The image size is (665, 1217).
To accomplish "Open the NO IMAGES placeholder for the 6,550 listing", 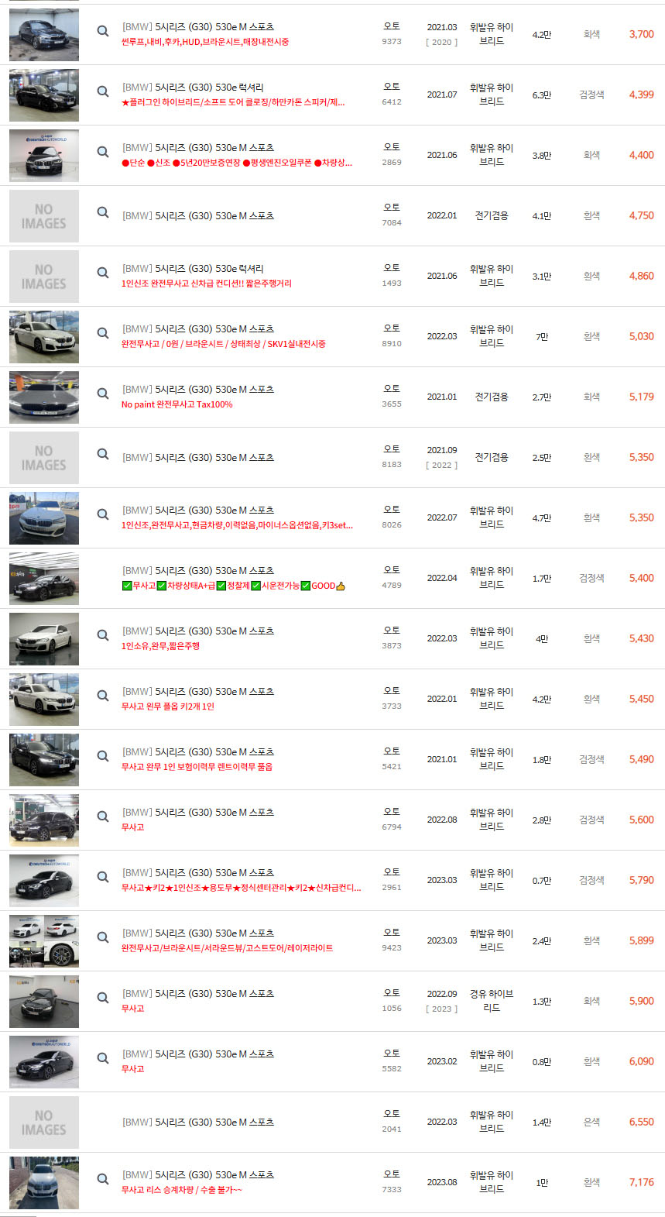I will click(x=44, y=1122).
